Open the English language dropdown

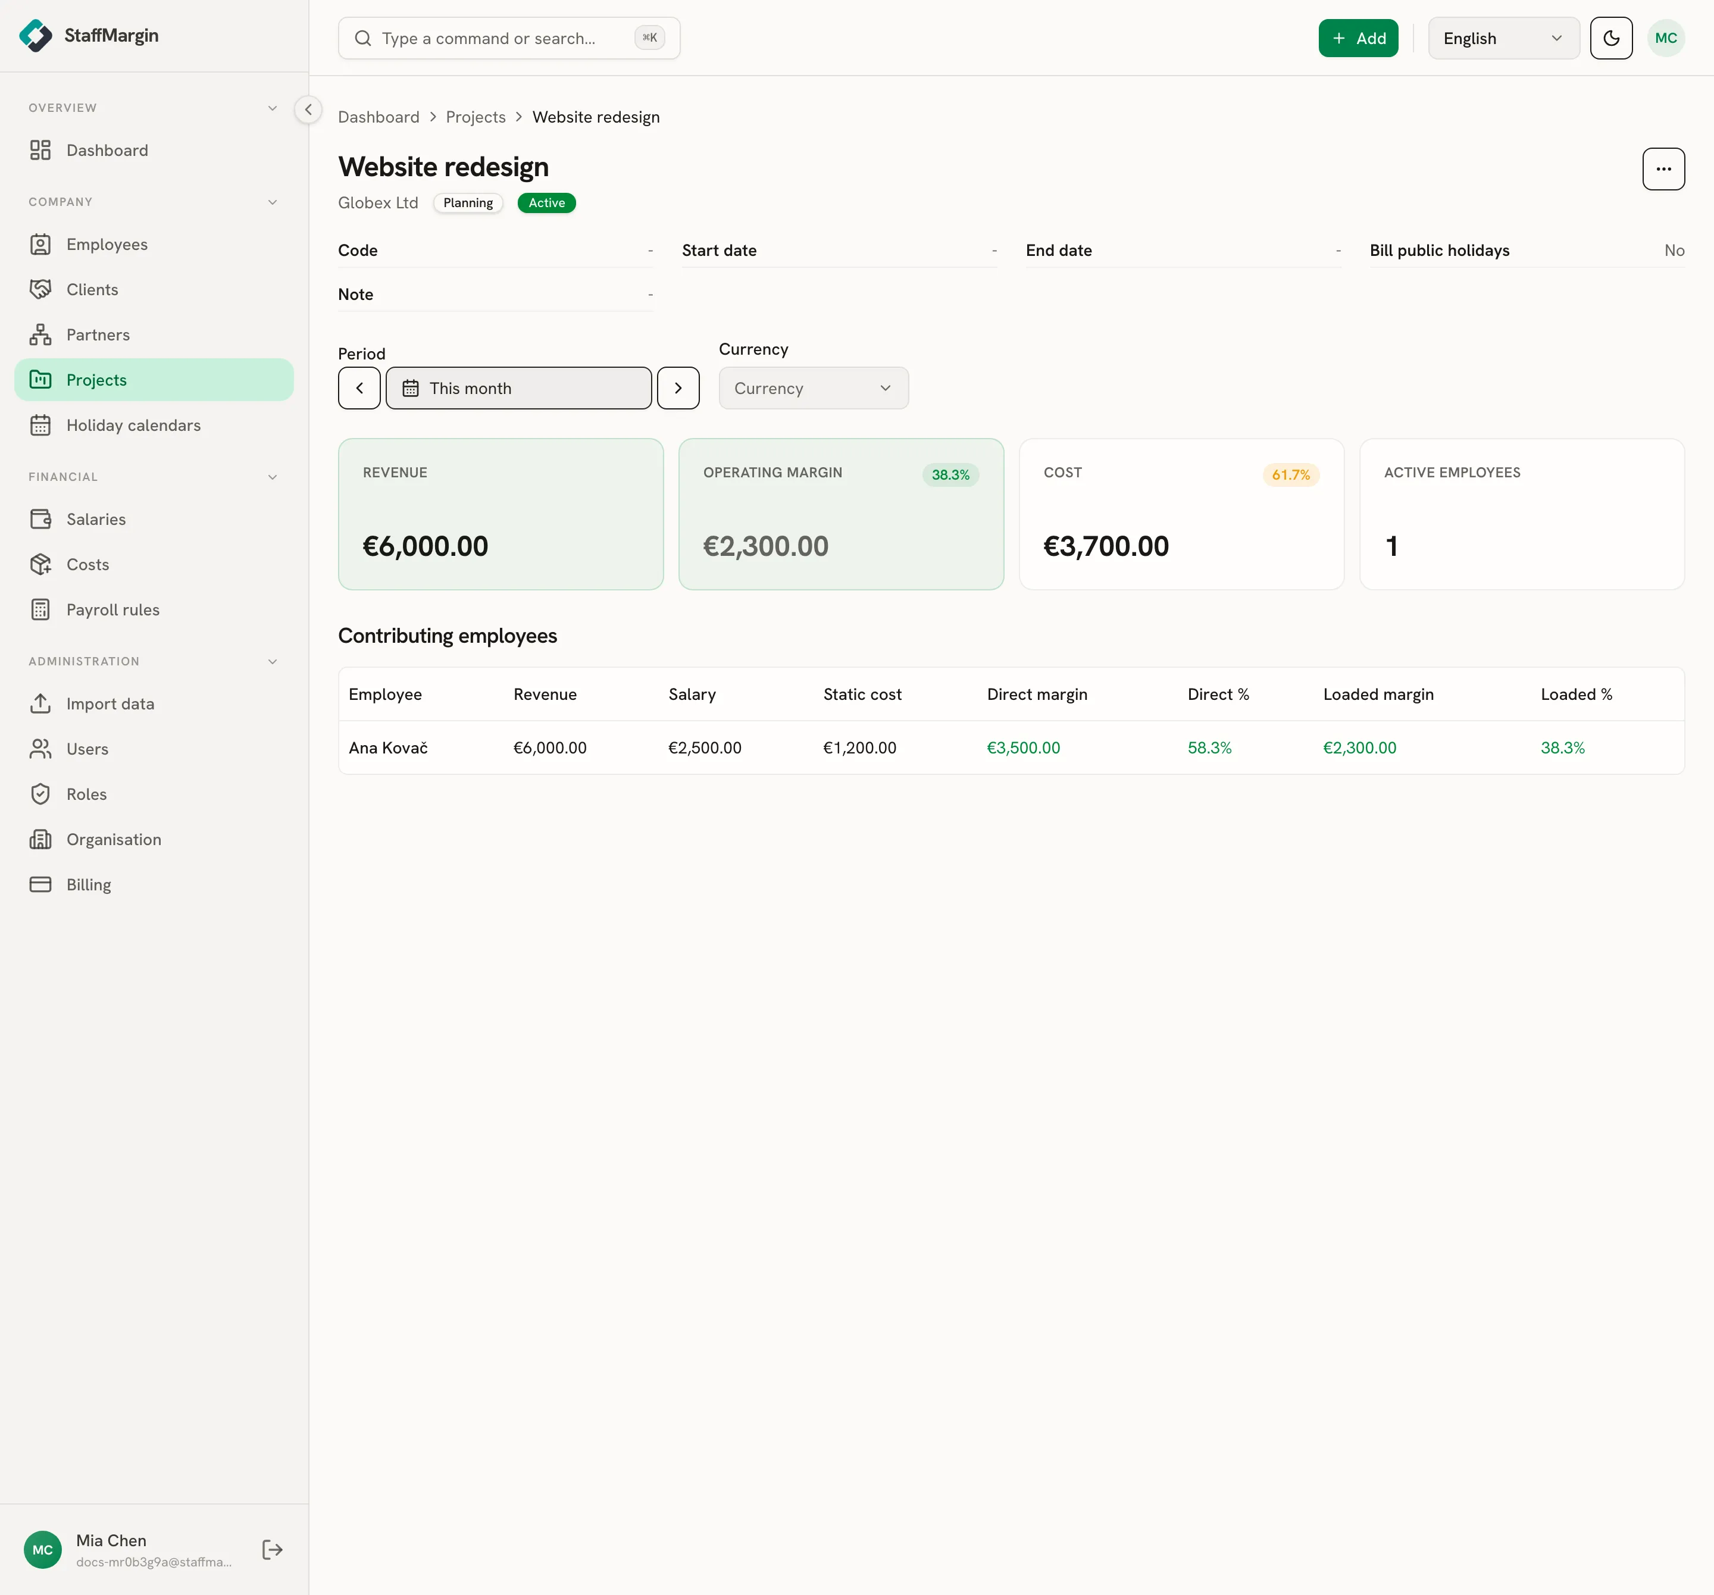(x=1504, y=38)
